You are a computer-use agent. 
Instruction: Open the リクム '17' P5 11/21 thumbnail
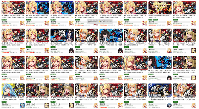click(x=160, y=90)
